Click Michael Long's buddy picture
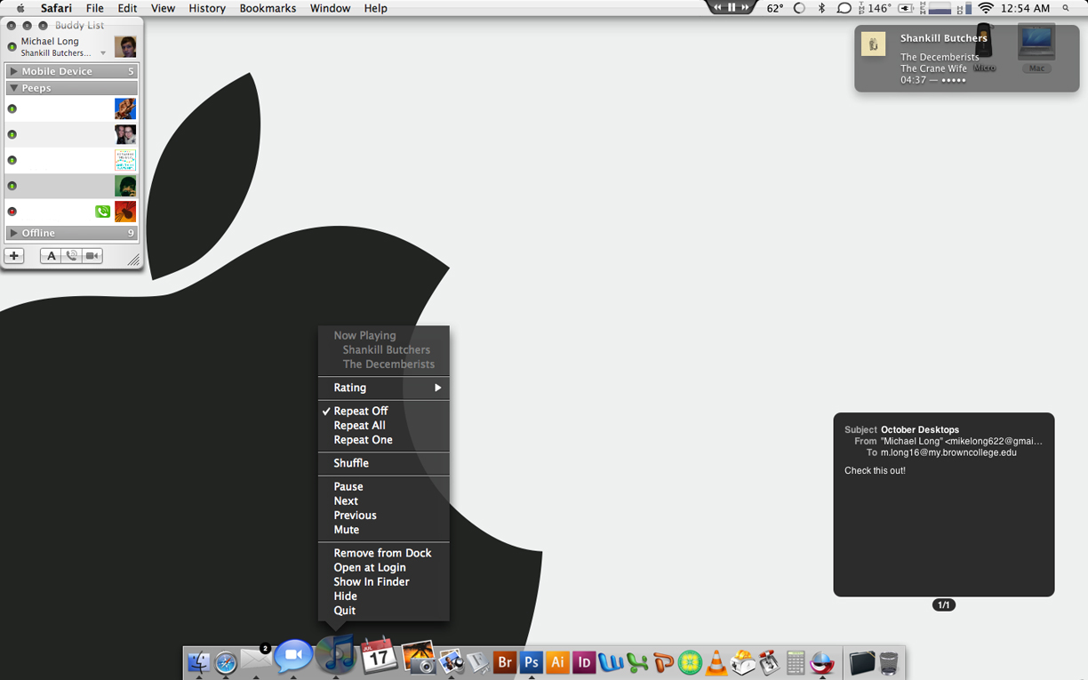This screenshot has width=1088, height=680. [125, 46]
